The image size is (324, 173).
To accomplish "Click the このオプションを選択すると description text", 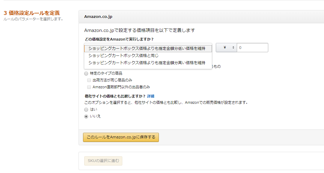I will [166, 103].
